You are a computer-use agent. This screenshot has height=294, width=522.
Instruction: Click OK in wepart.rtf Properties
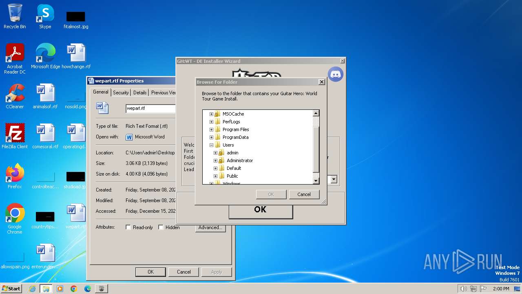150,272
